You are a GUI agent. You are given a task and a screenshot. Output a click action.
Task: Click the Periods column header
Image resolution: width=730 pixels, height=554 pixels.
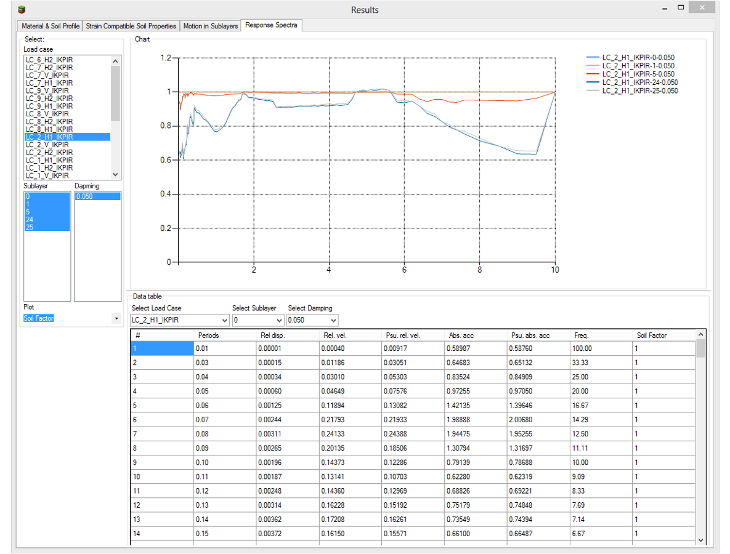pyautogui.click(x=208, y=335)
